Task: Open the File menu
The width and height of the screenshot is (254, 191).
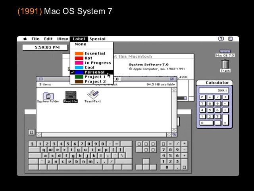Action: 35,39
